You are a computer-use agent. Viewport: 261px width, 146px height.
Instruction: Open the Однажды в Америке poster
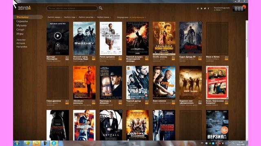(111, 82)
